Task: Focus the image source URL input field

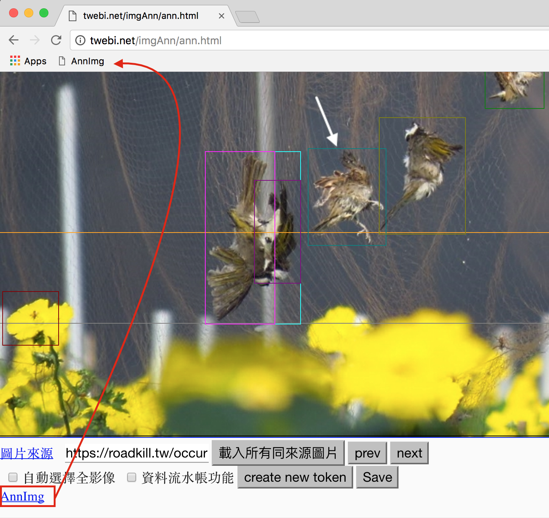Action: (x=137, y=453)
